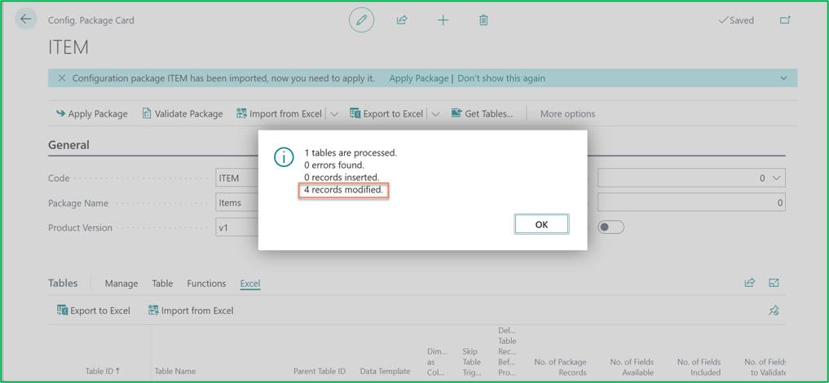Dismiss the notification with X icon

coord(62,78)
